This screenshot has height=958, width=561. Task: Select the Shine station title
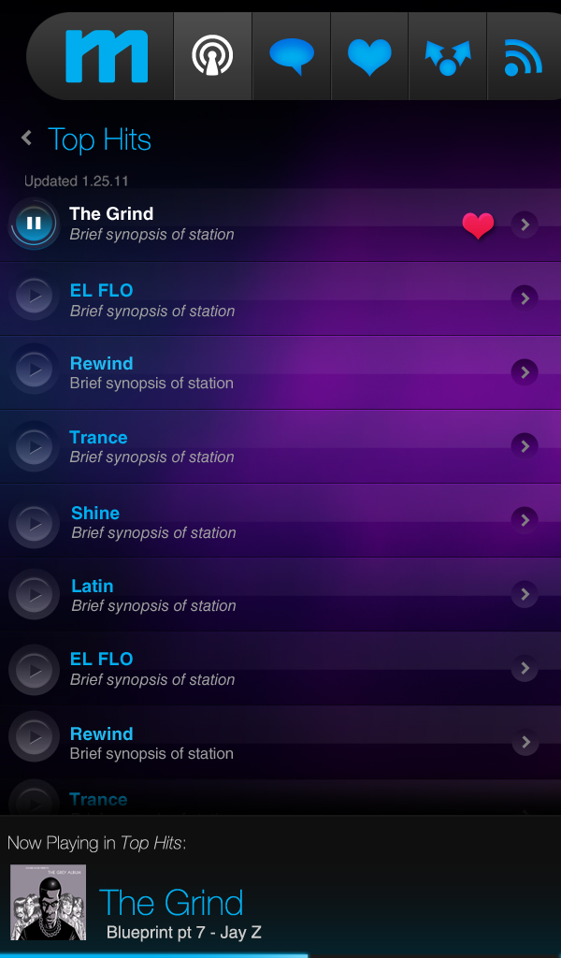(95, 514)
